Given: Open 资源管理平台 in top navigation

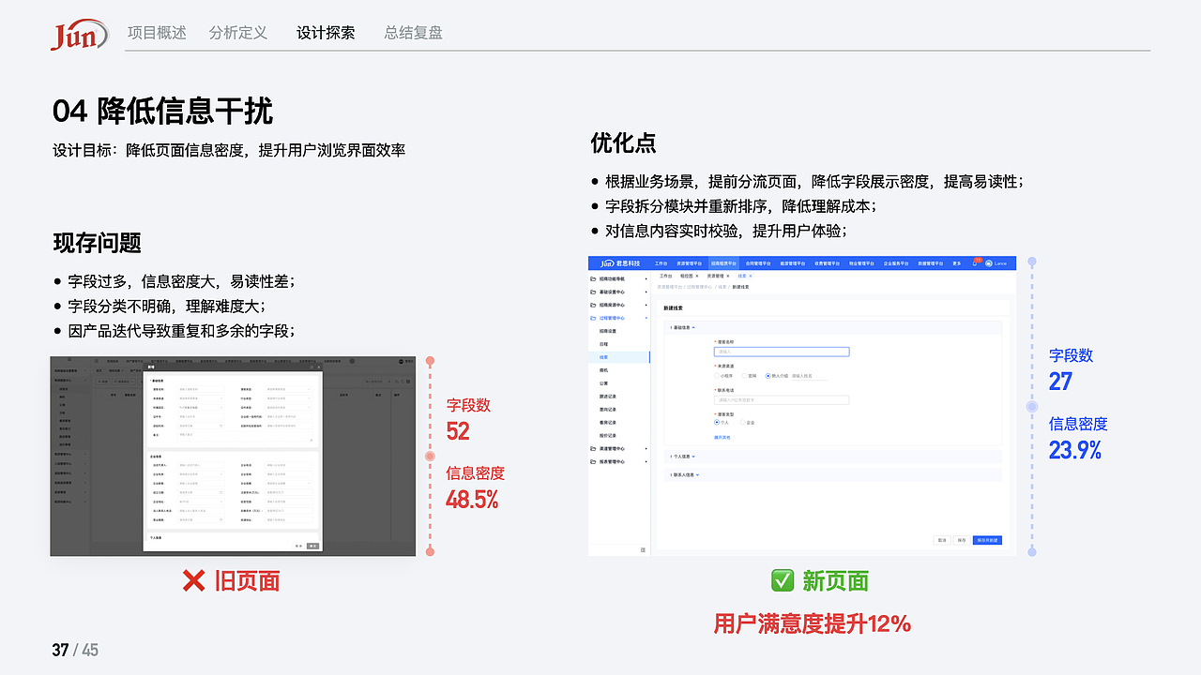Looking at the screenshot, I should (x=690, y=263).
